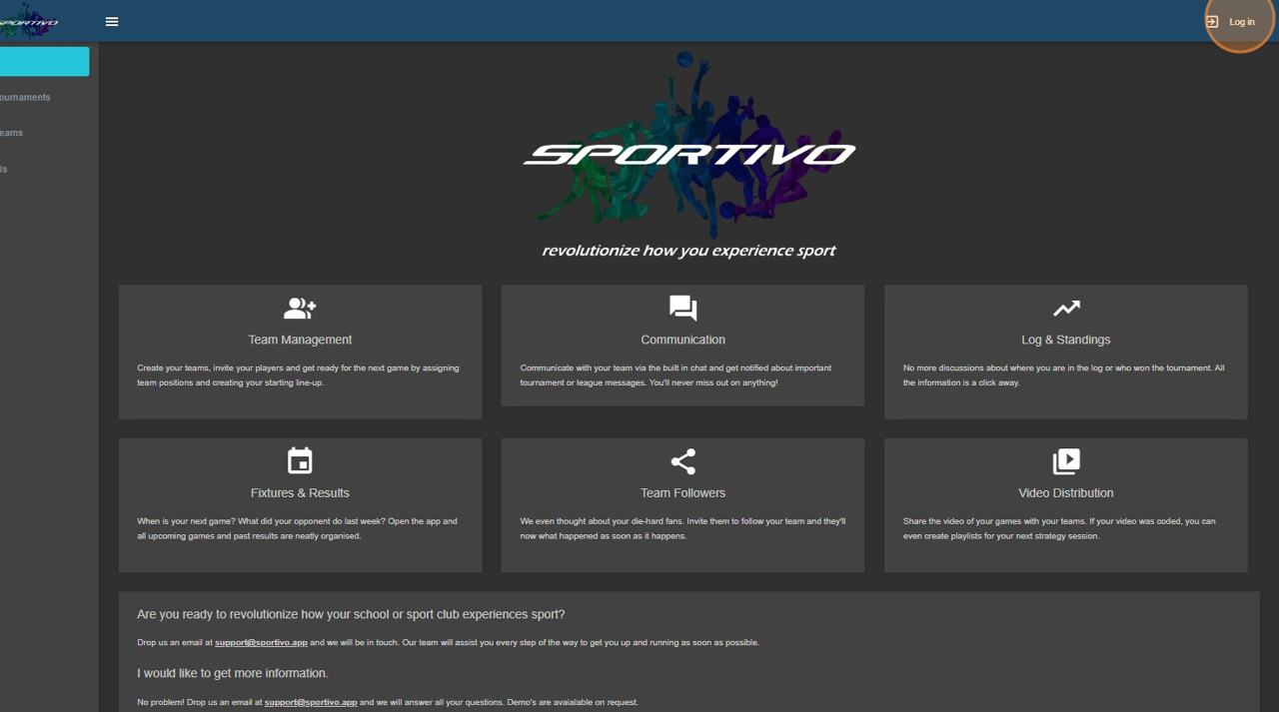Viewport: 1279px width, 712px height.
Task: Click the Log & Standings description text
Action: coord(1063,375)
